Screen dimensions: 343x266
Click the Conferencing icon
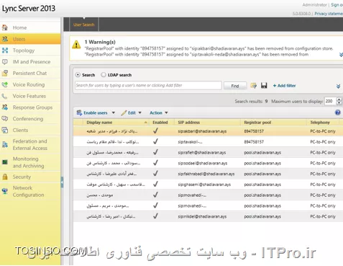[5, 118]
